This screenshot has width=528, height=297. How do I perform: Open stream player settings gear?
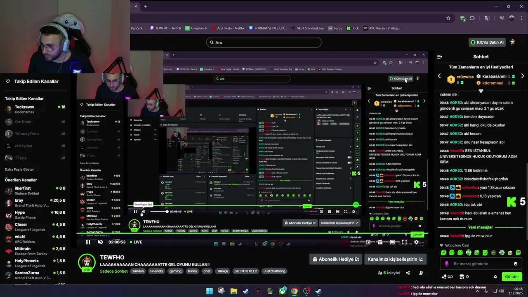click(x=416, y=242)
